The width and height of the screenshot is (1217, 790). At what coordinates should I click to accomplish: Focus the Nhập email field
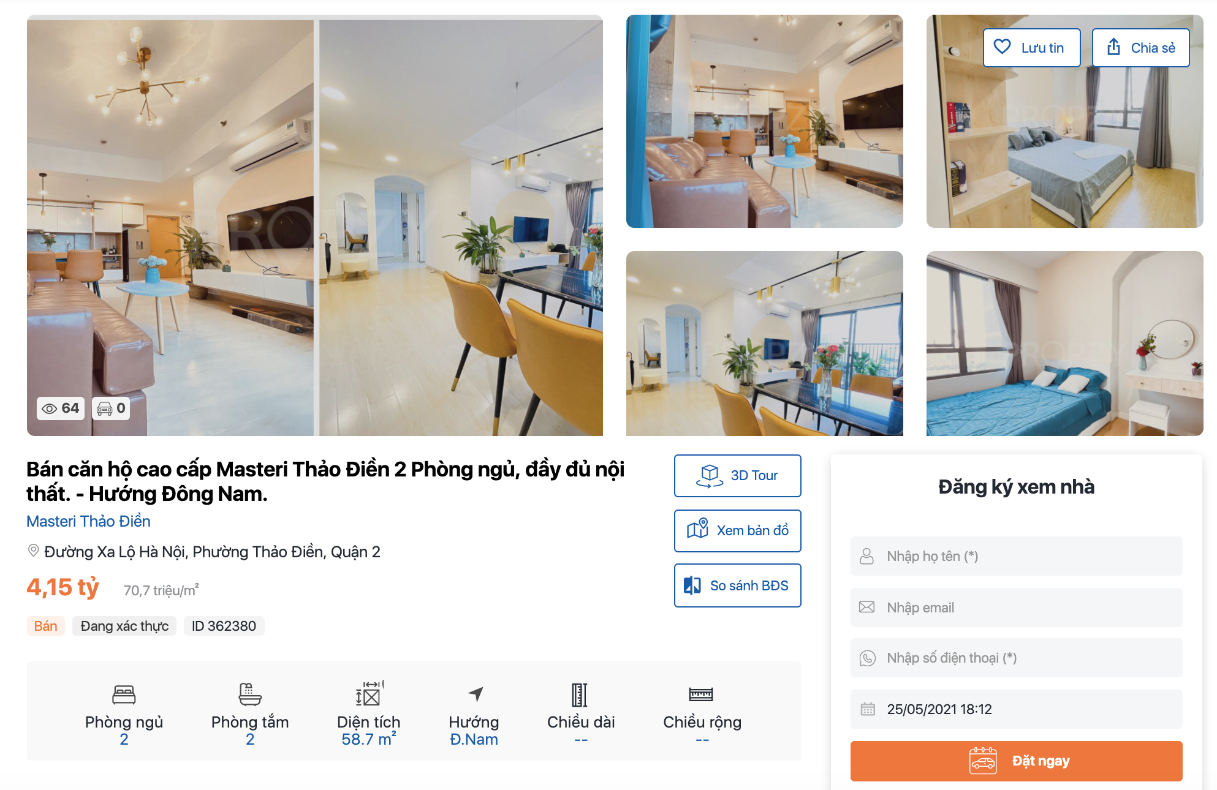pyautogui.click(x=1016, y=608)
